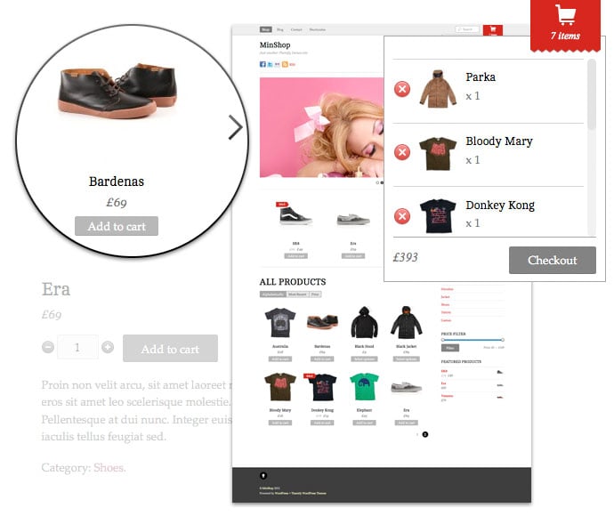Image resolution: width=614 pixels, height=516 pixels.
Task: Open the RSS feed icon
Action: pyautogui.click(x=285, y=64)
